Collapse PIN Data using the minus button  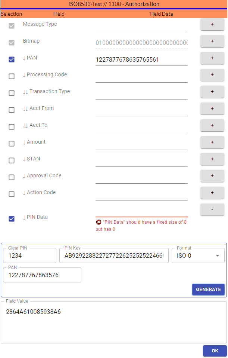coord(212,209)
